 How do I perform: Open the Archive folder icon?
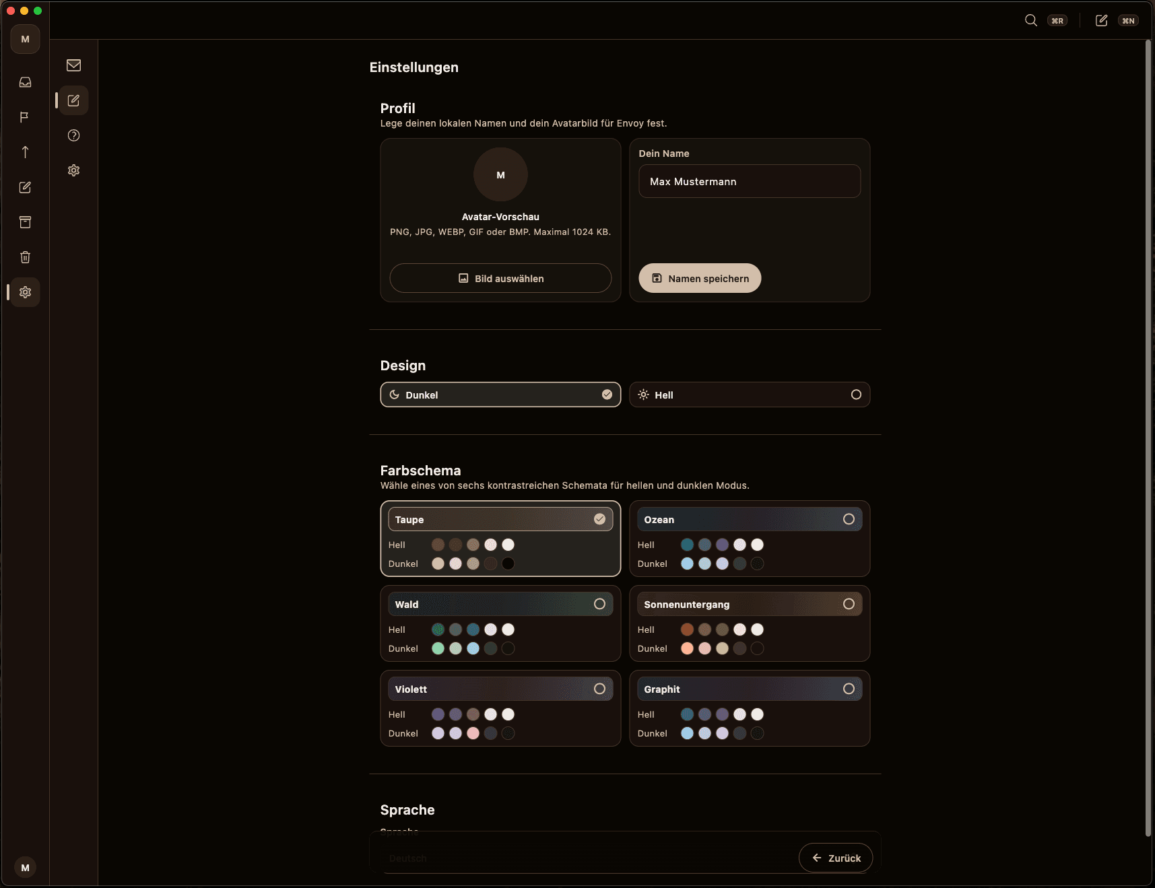point(25,222)
